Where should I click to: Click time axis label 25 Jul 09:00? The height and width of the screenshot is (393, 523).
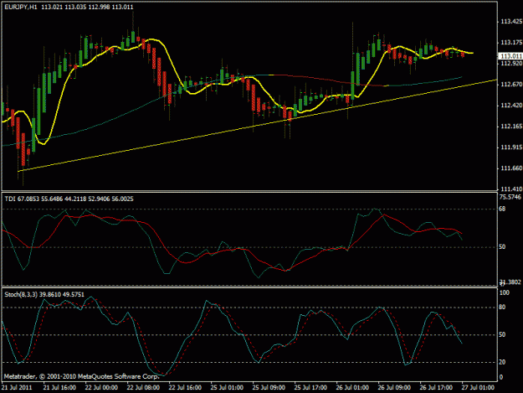click(269, 387)
